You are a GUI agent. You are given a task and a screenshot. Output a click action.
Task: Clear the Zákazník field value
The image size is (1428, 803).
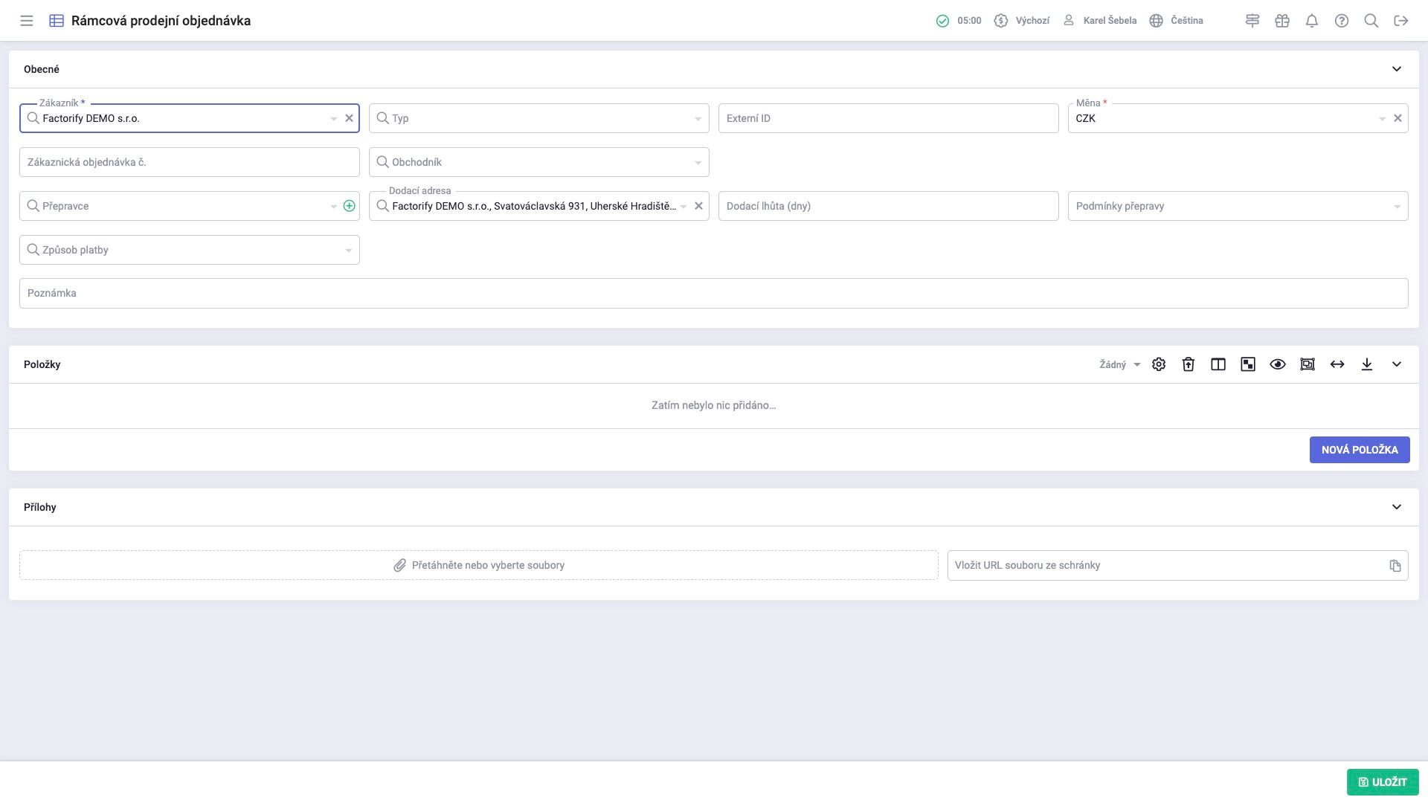349,118
